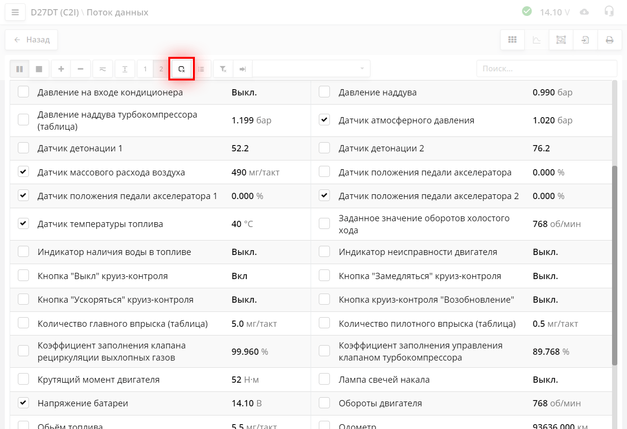This screenshot has height=429, width=627.
Task: Enable the Обороты двигателя checkbox
Action: pyautogui.click(x=325, y=403)
